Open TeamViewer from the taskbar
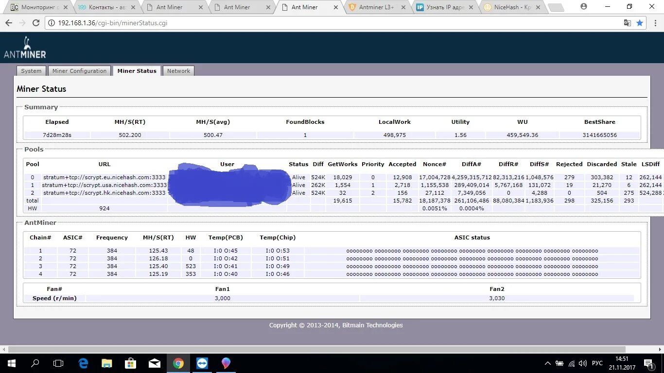The image size is (664, 373). (202, 363)
